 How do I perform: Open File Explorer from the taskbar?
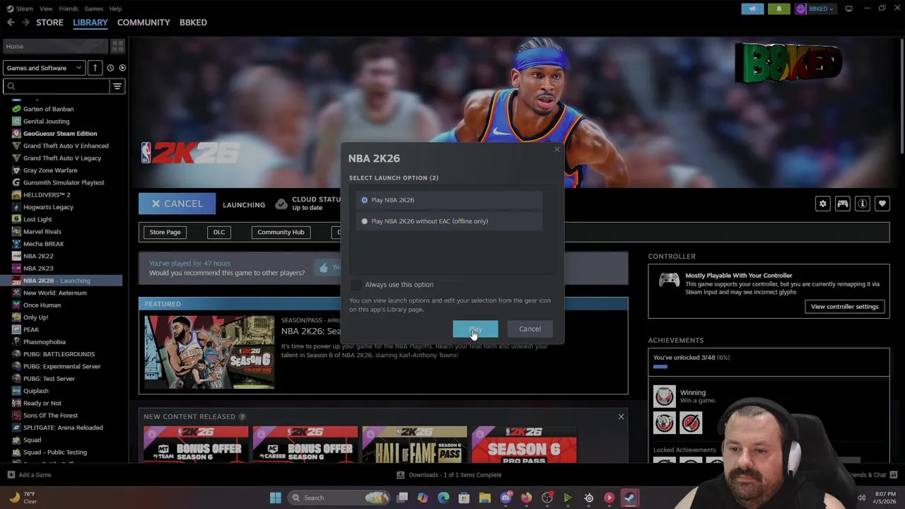pyautogui.click(x=484, y=498)
